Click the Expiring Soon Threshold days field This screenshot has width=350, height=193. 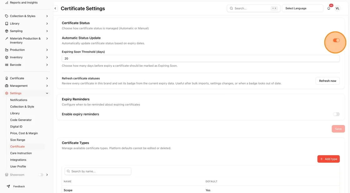(201, 59)
